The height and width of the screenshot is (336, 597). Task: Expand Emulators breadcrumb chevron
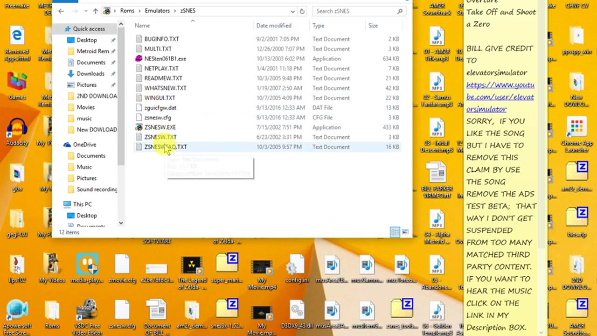point(176,11)
